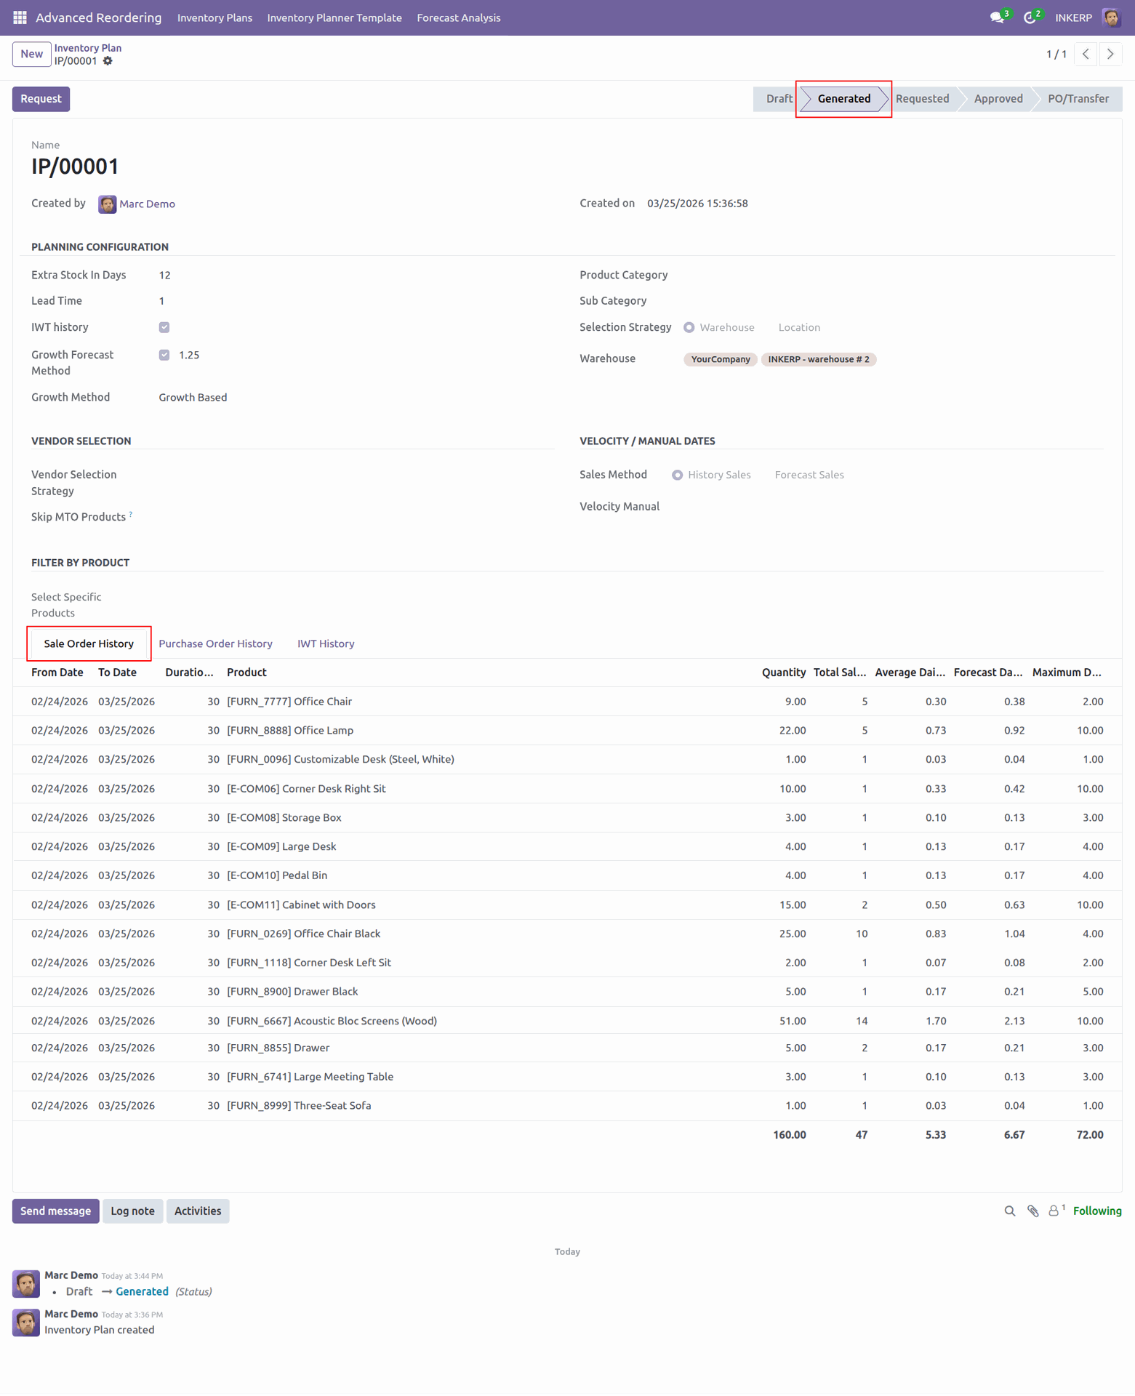Switch to IWT History tab
The width and height of the screenshot is (1135, 1396).
(326, 643)
